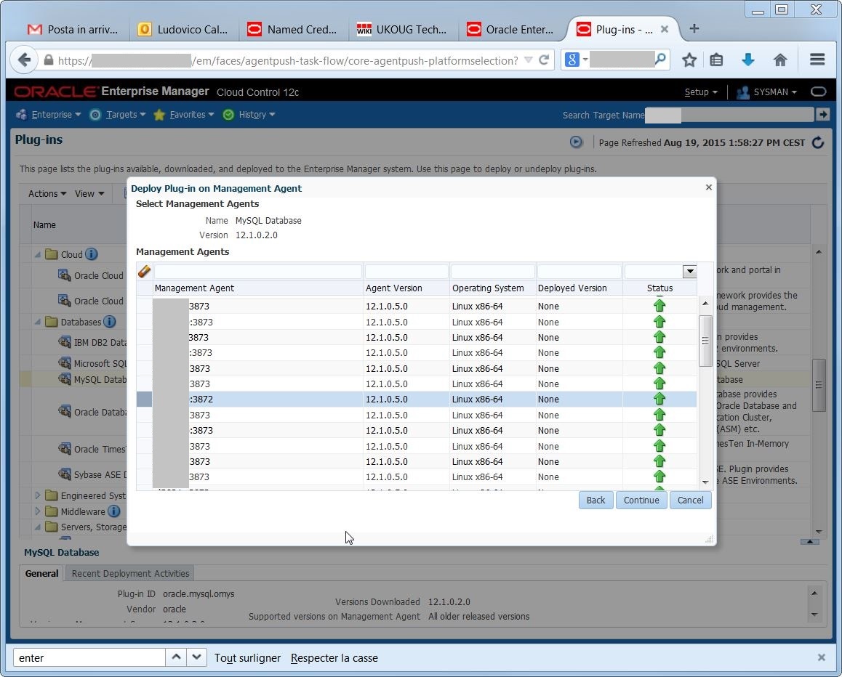The image size is (842, 677).
Task: Click the Continue button
Action: point(641,500)
